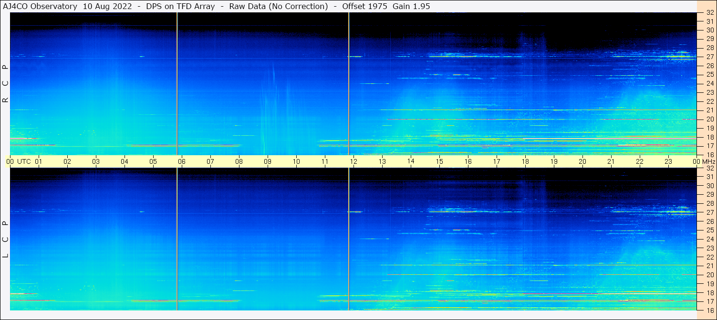Viewport: 717px width, 320px height.
Task: Click the 12 hour tick label
Action: coord(353,161)
